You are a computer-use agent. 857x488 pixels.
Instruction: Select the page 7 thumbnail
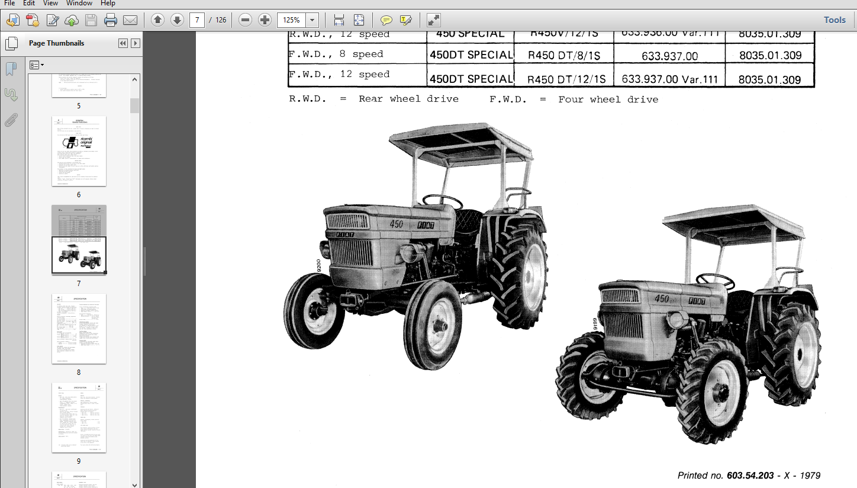point(79,239)
